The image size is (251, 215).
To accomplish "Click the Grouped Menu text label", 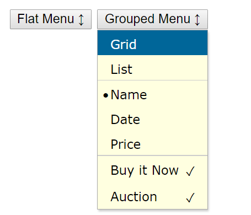I will coord(147,19).
